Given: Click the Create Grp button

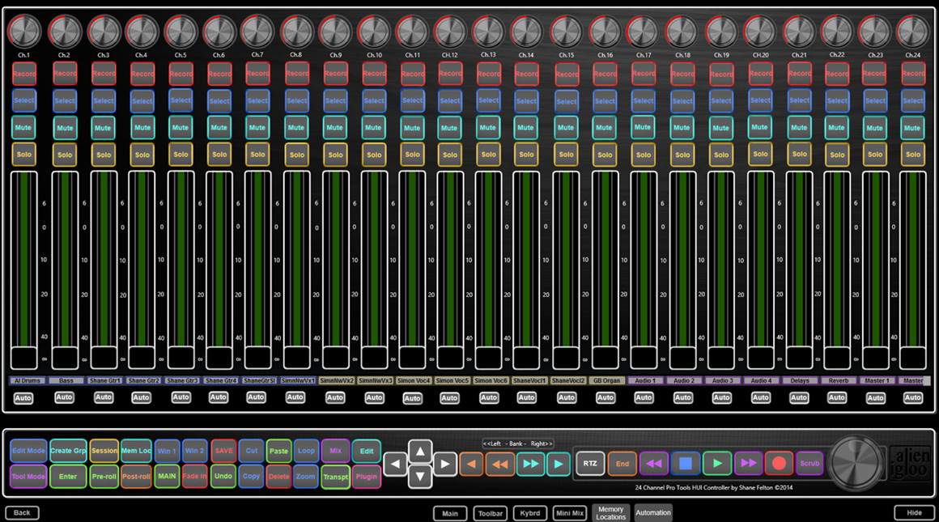Looking at the screenshot, I should point(68,451).
